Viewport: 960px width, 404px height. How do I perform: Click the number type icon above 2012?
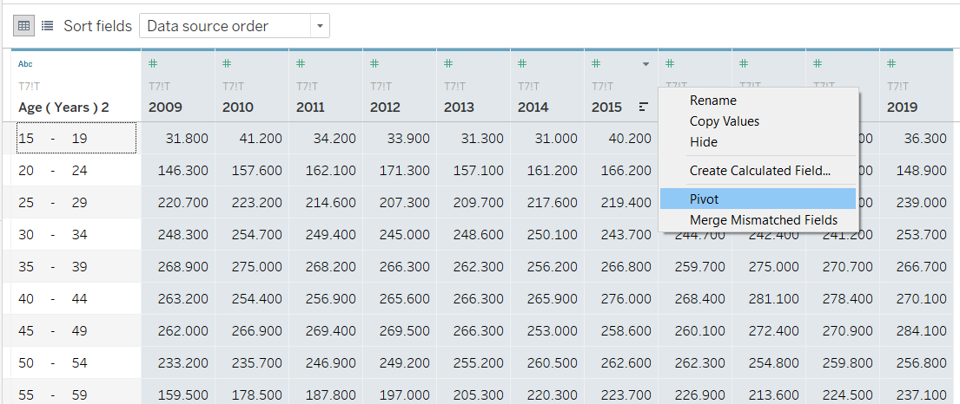[374, 63]
